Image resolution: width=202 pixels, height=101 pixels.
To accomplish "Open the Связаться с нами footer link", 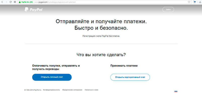I will point(91,90).
